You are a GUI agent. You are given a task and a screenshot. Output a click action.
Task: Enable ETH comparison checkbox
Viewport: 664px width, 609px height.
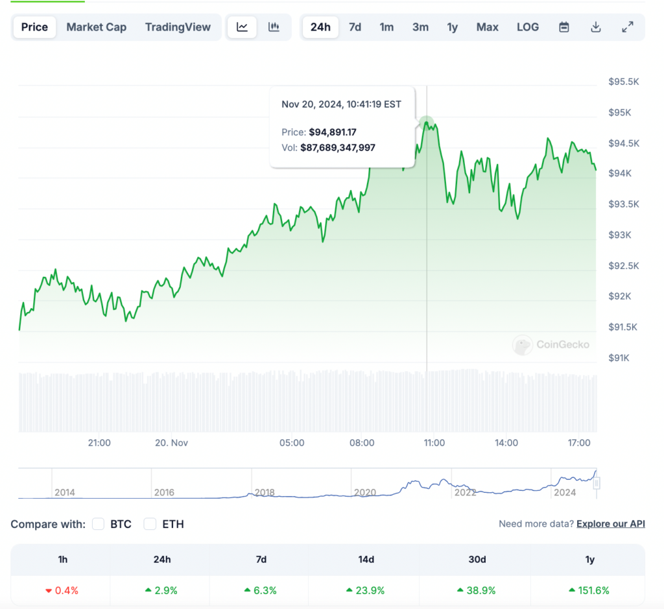click(150, 524)
